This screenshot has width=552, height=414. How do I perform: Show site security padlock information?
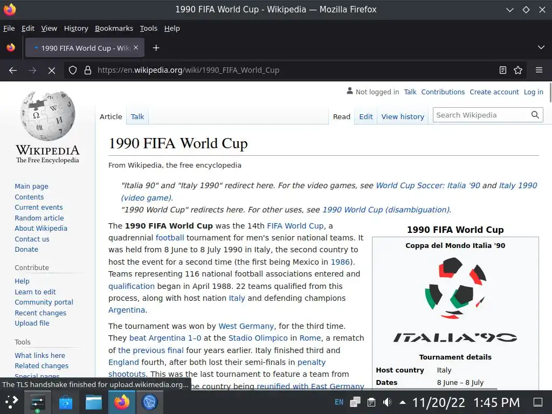click(88, 71)
